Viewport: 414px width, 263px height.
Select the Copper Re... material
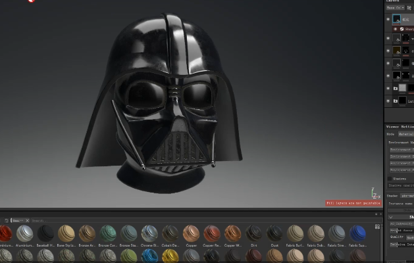pyautogui.click(x=212, y=233)
